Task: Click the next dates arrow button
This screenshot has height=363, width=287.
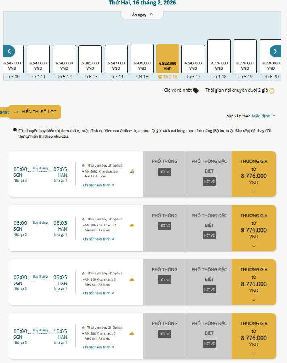Action: coord(275,51)
